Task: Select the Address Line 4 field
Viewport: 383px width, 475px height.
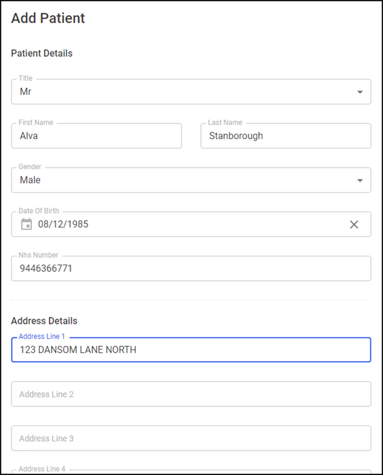Action: click(x=191, y=472)
